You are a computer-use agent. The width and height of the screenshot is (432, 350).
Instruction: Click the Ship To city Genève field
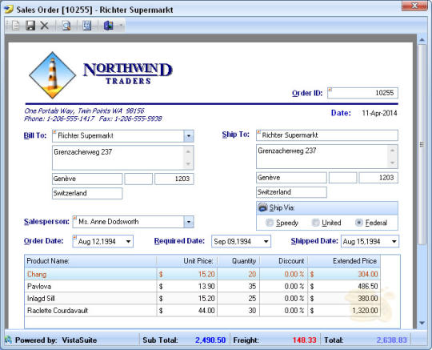tap(291, 178)
